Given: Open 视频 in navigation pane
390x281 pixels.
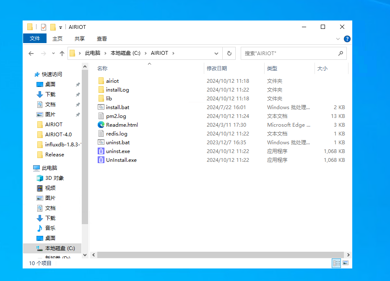Looking at the screenshot, I should [x=50, y=188].
